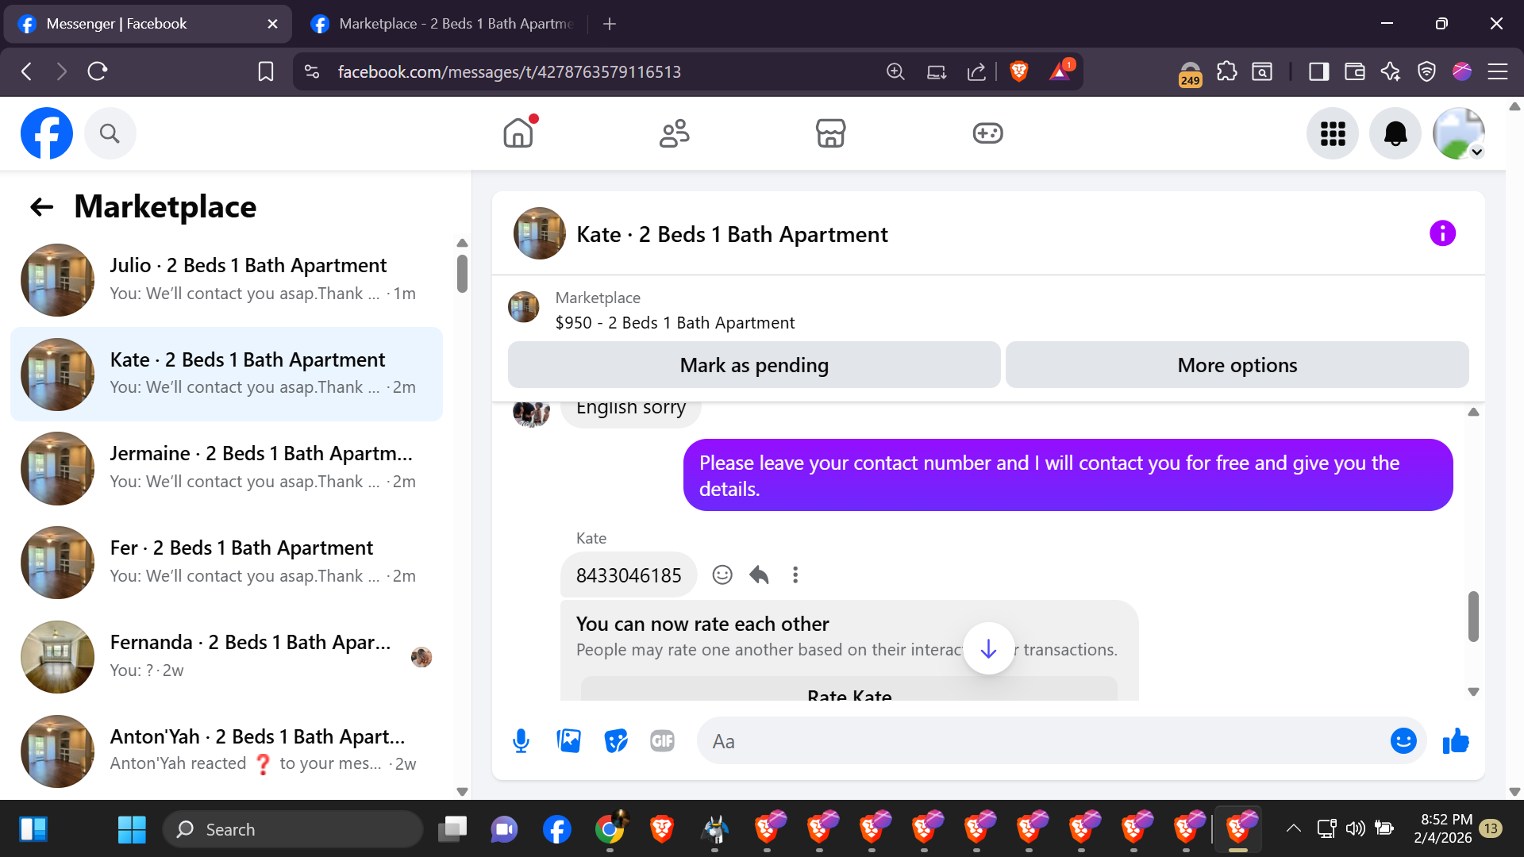Expand the account profile menu
The height and width of the screenshot is (857, 1524).
[1459, 133]
